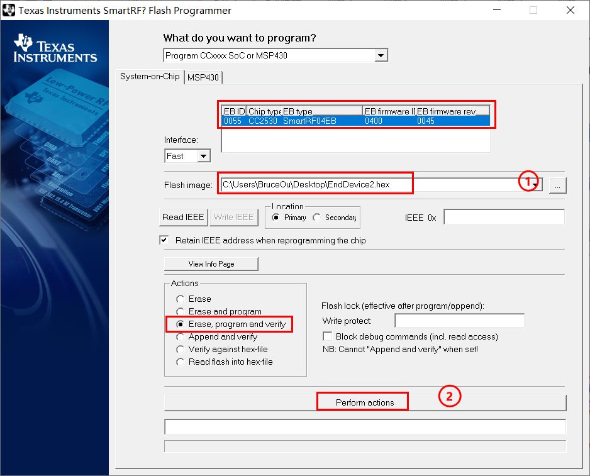590x476 pixels.
Task: Click the Write protect input field
Action: click(459, 321)
